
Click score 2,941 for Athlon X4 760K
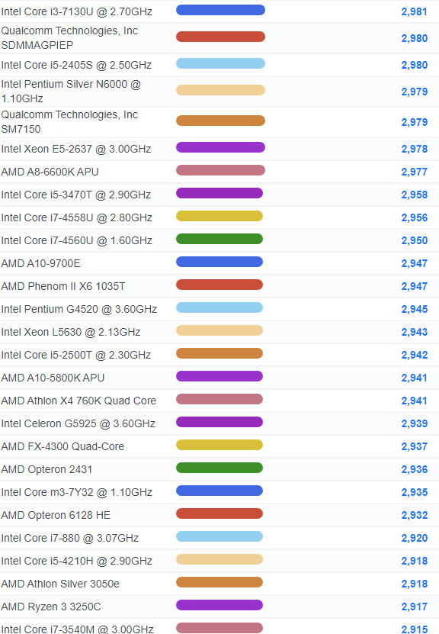(x=415, y=401)
